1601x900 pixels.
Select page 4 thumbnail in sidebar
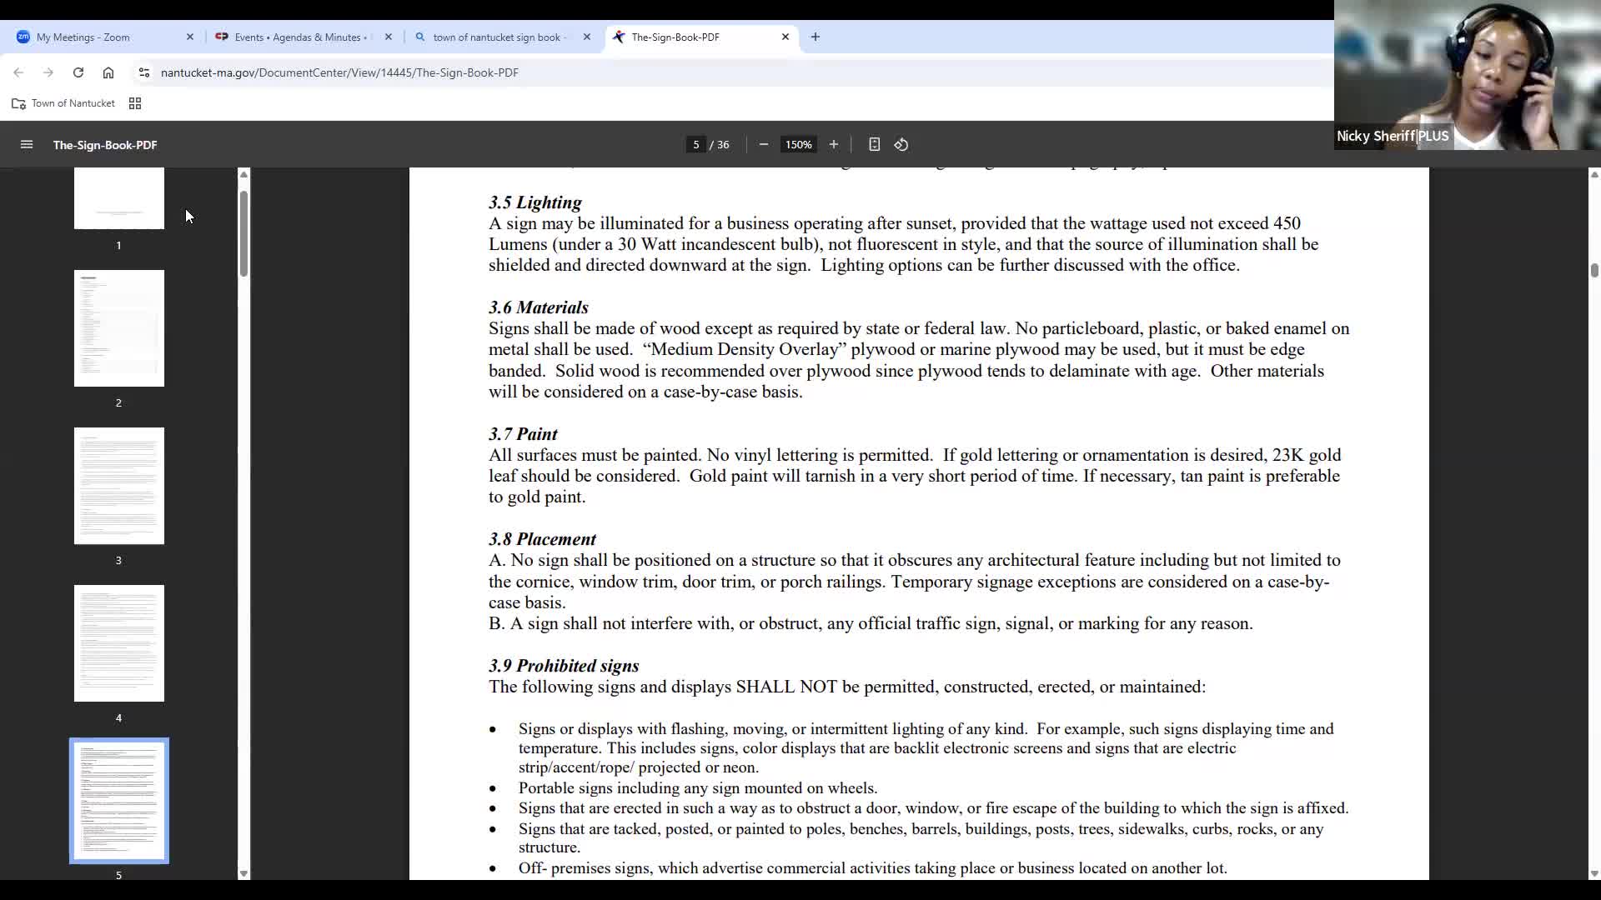click(x=119, y=643)
